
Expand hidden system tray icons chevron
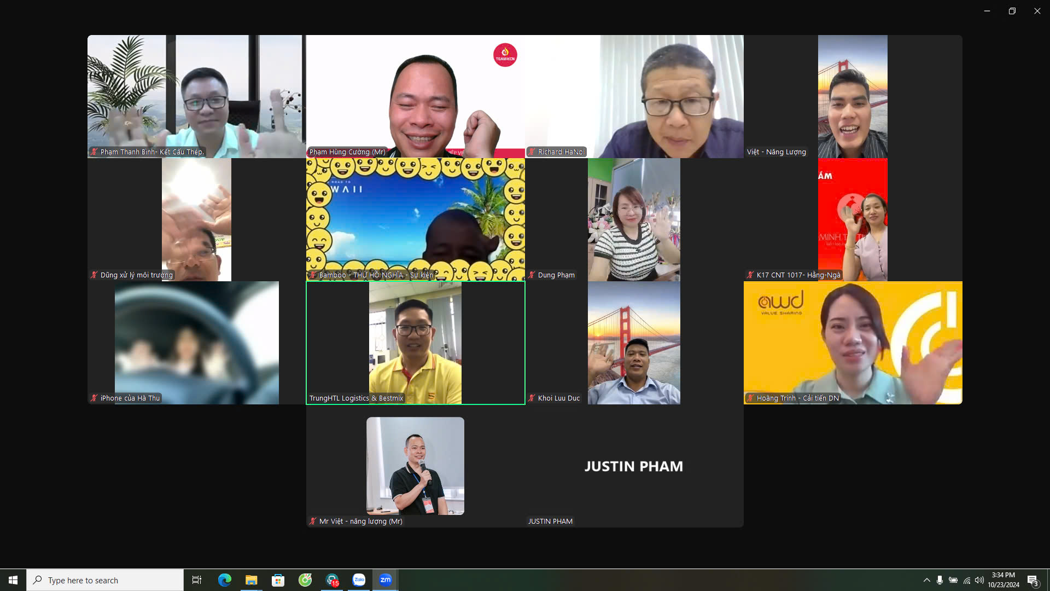pos(926,580)
